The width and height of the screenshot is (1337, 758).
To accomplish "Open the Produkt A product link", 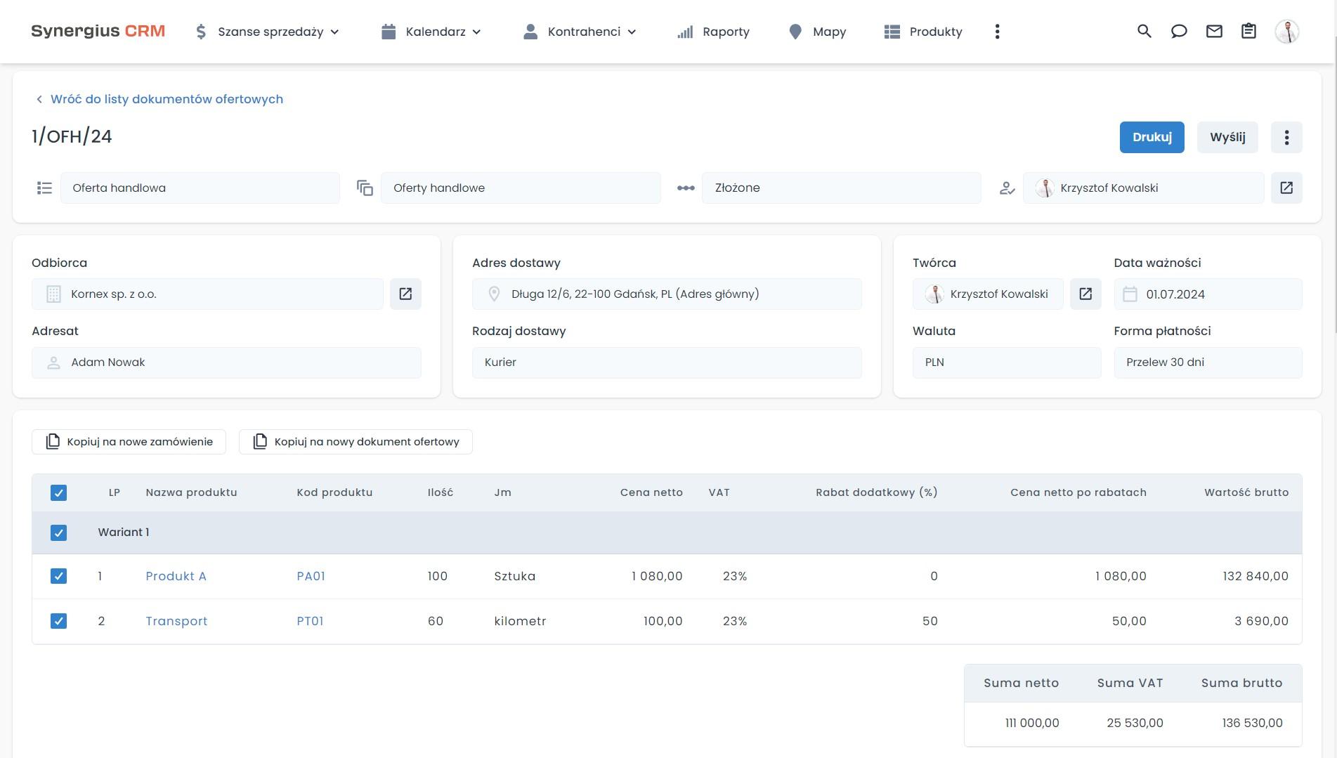I will pos(176,575).
